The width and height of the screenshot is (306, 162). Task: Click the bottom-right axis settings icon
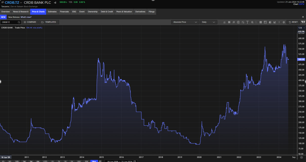point(301,157)
